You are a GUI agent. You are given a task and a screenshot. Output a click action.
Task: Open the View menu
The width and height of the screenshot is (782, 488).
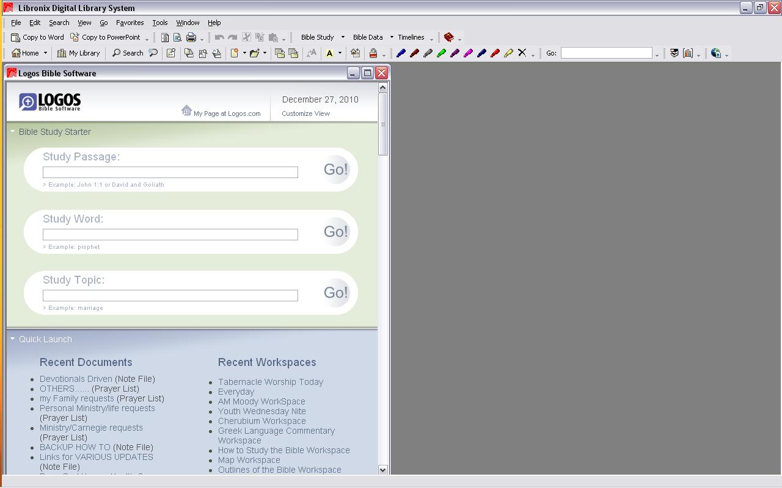click(x=84, y=23)
